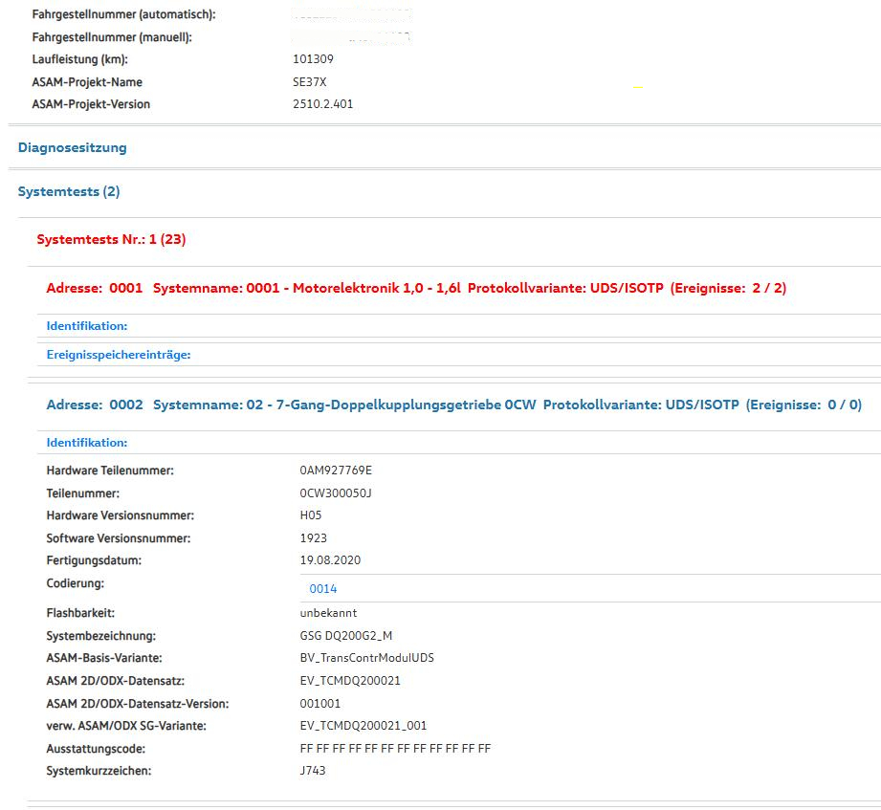Screen dimensions: 881x810
Task: Select the Ausstattungscode FF hex string
Action: pyautogui.click(x=395, y=749)
